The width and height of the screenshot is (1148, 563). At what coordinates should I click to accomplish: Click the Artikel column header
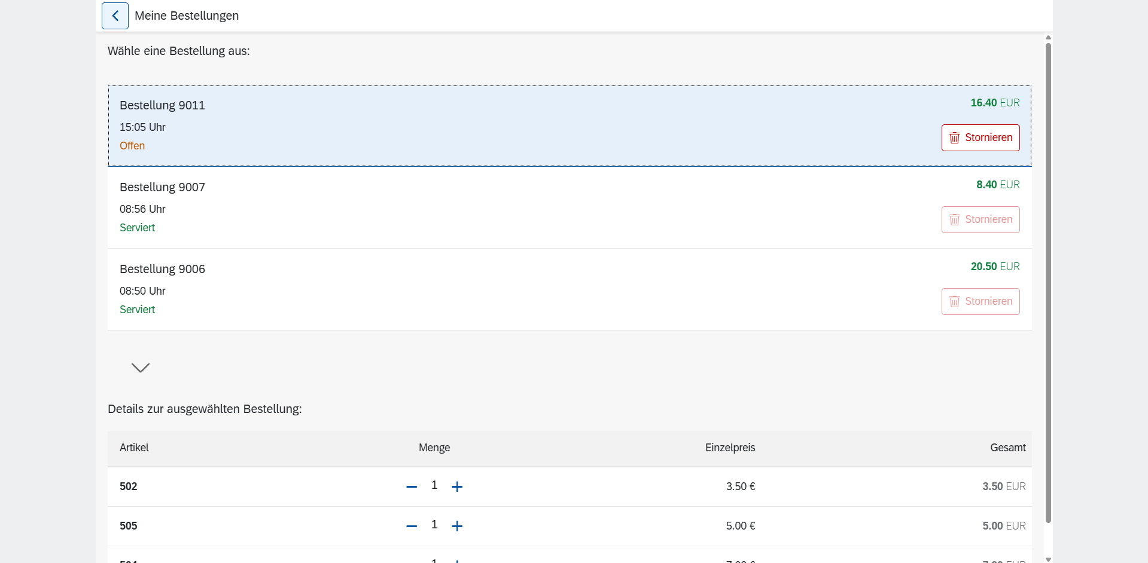134,448
